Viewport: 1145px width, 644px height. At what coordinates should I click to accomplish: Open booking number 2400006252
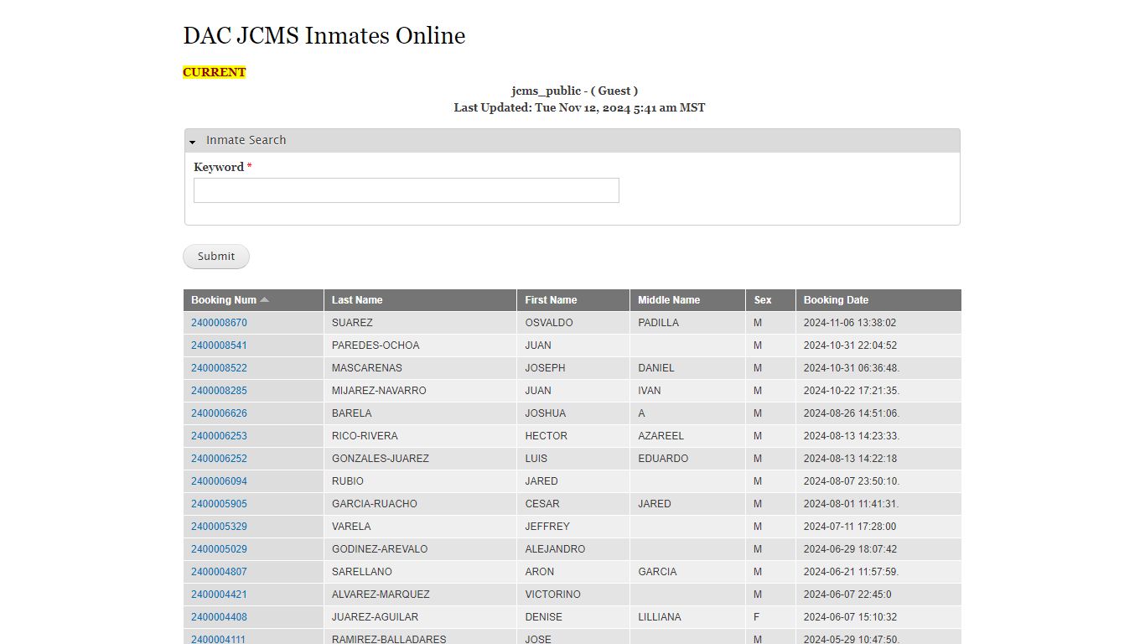point(219,459)
